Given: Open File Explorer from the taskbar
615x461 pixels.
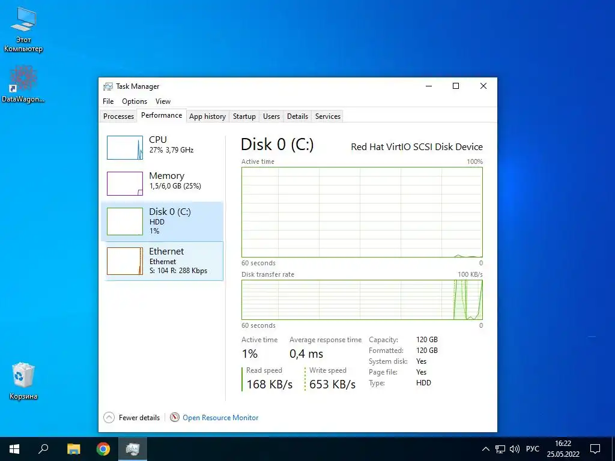Looking at the screenshot, I should click(73, 449).
